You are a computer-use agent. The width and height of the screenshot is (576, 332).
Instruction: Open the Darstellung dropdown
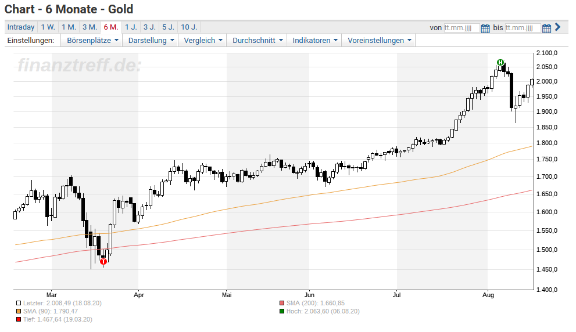151,41
